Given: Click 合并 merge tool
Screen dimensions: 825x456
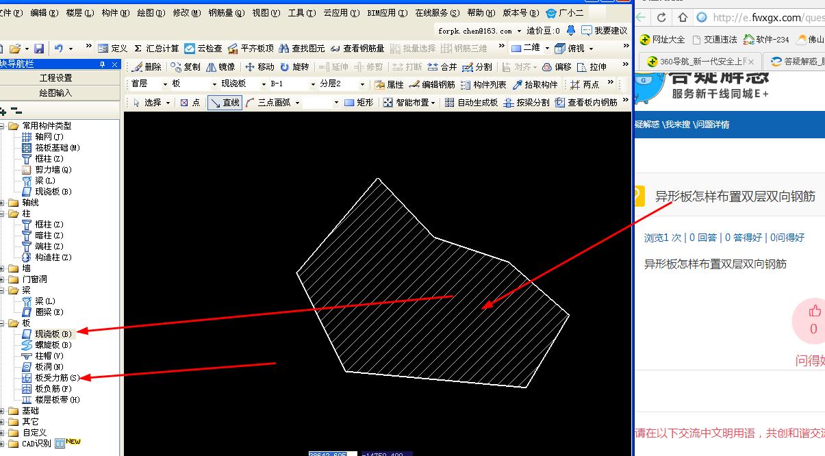Looking at the screenshot, I should 442,67.
